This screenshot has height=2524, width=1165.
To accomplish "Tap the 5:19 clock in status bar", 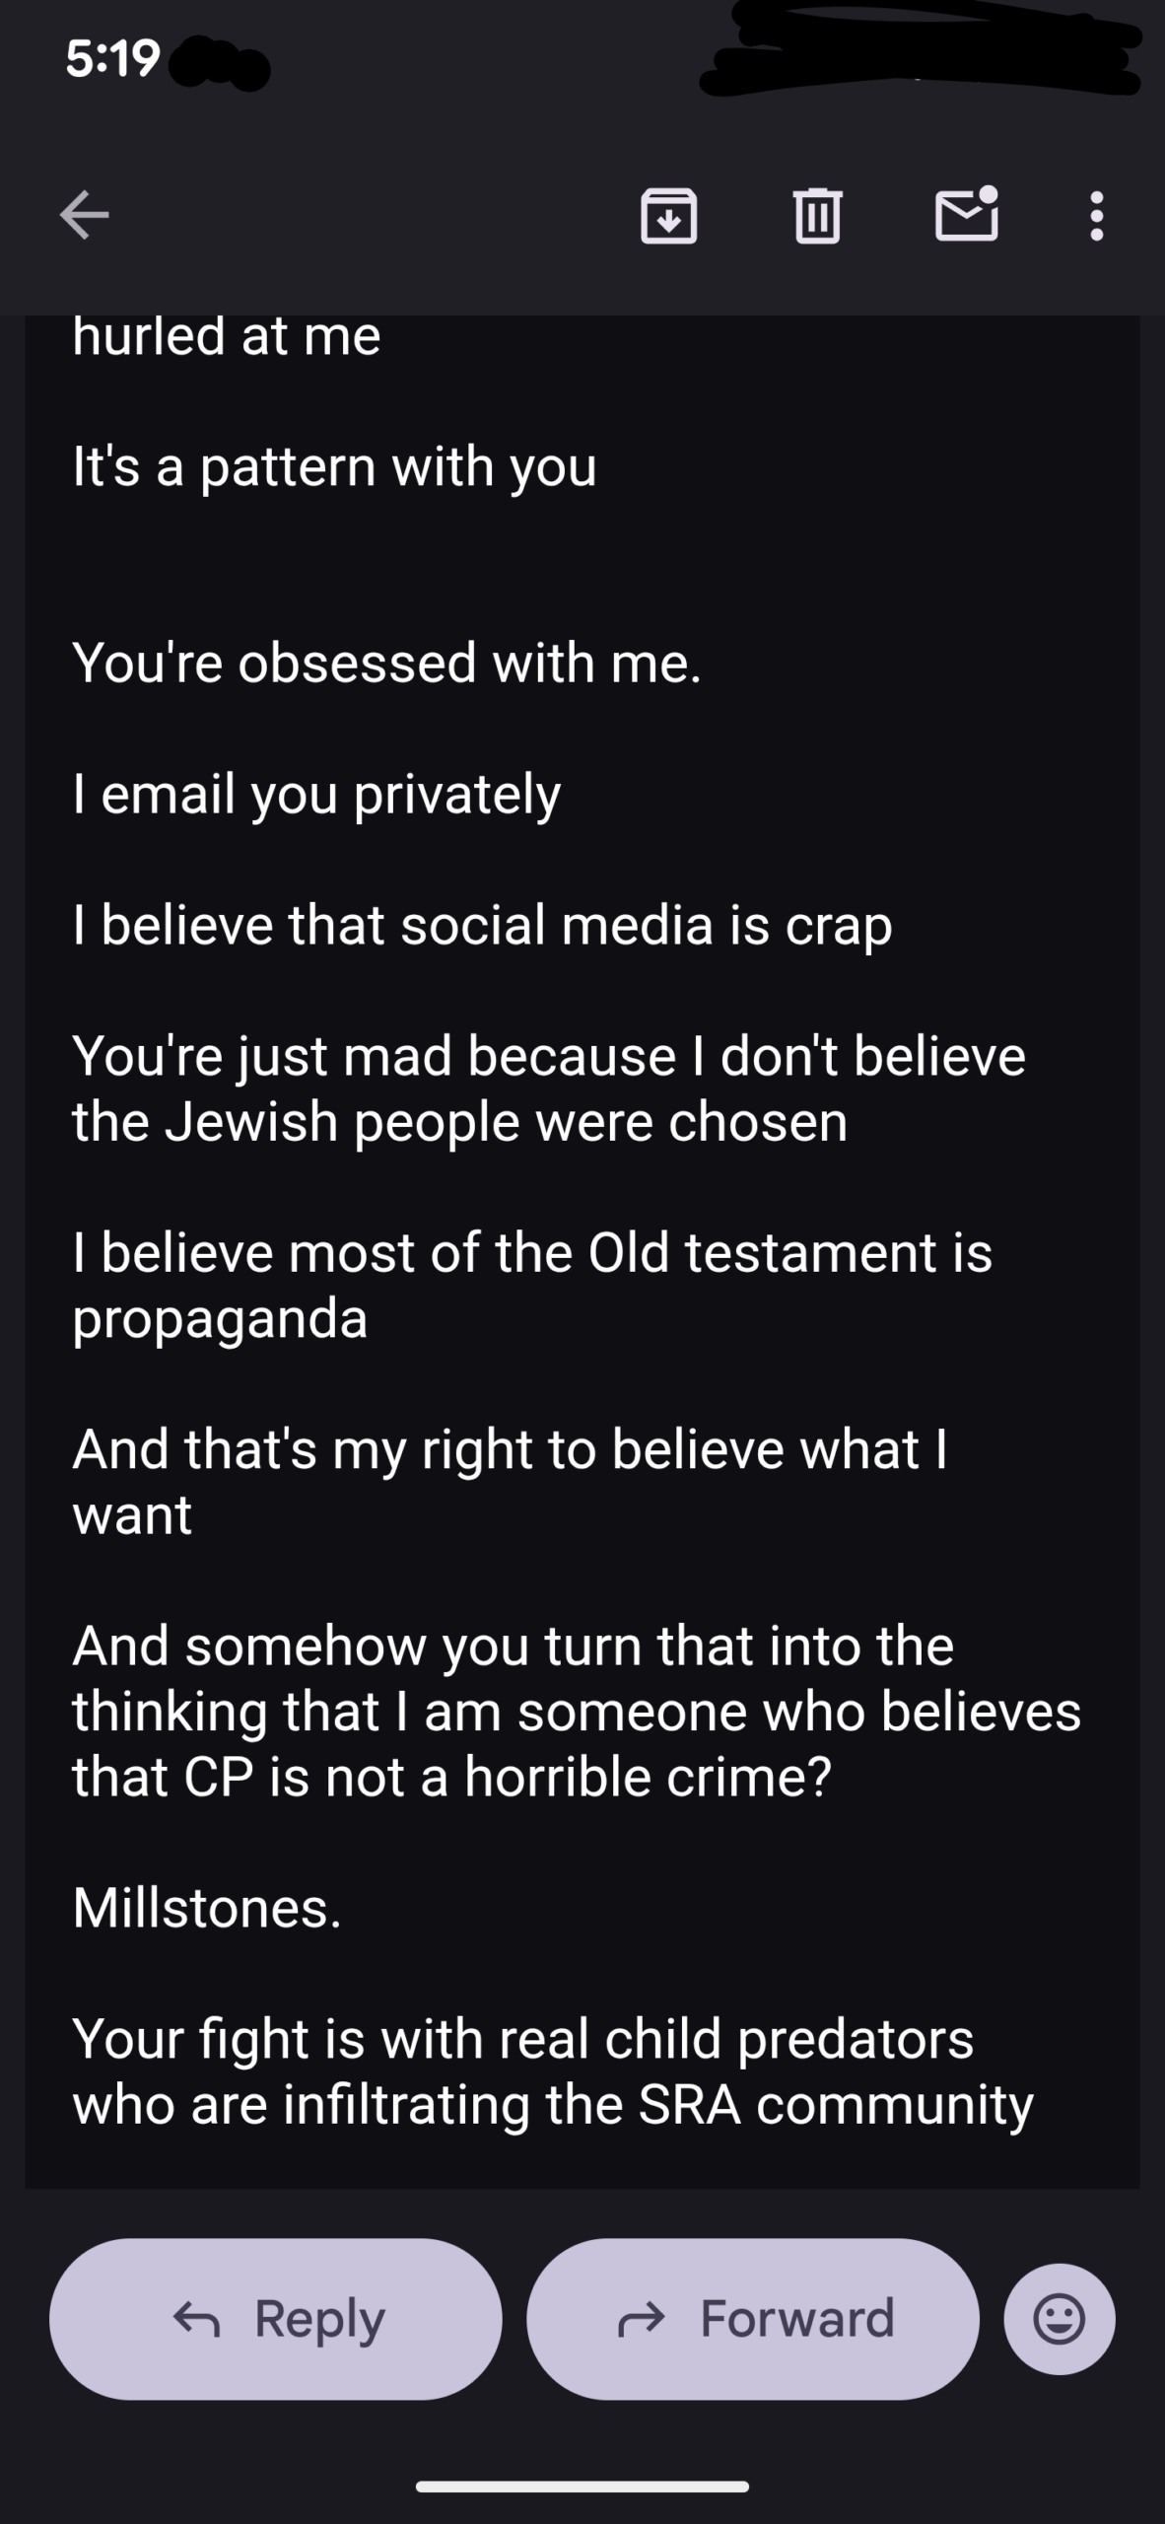I will (112, 59).
